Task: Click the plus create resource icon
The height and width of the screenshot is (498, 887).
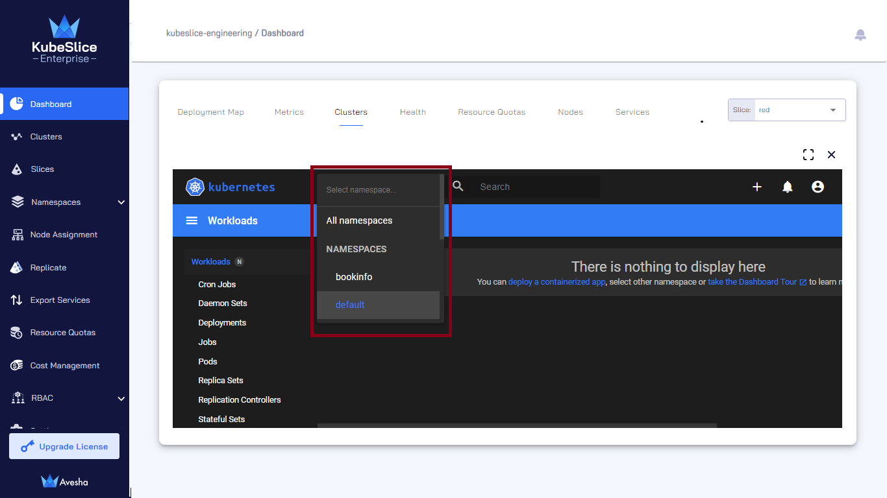Action: click(757, 187)
